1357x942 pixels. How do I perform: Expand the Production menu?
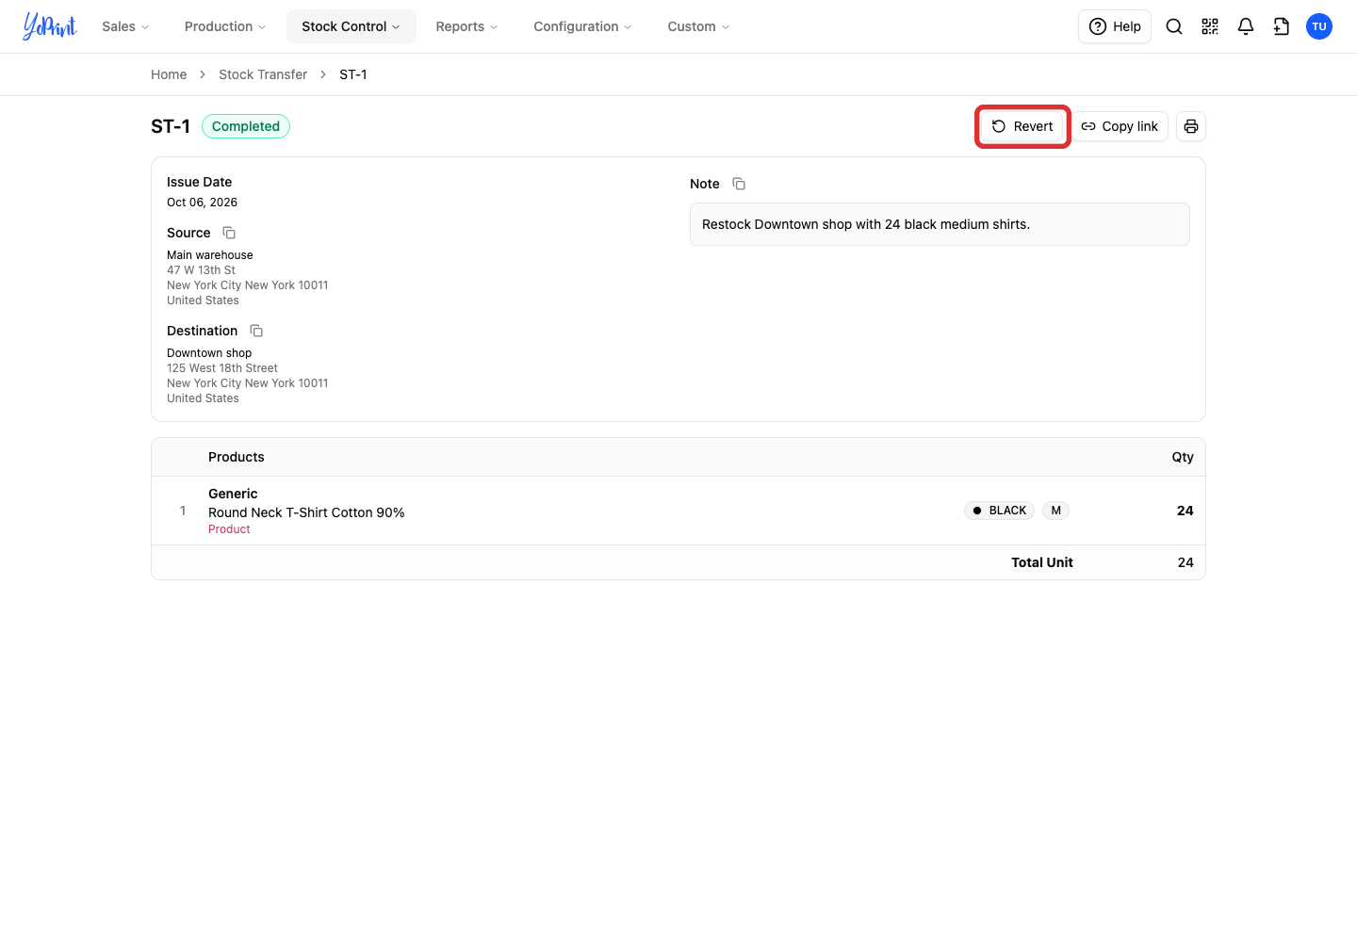225,26
